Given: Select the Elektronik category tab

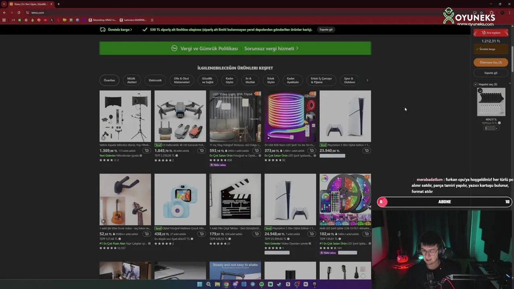Looking at the screenshot, I should pos(155,80).
